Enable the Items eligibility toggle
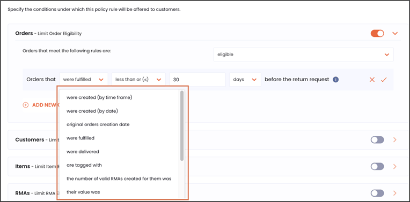Viewport: 410px width, 202px height. 377,166
